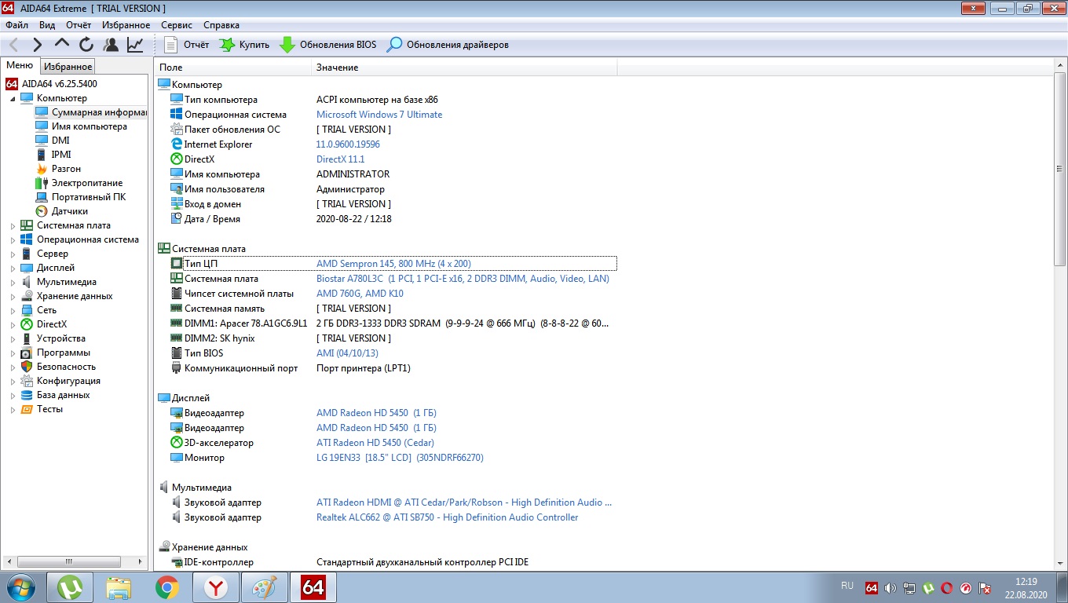This screenshot has height=603, width=1068.
Task: Open Обновления BIOS in the toolbar
Action: click(x=328, y=45)
